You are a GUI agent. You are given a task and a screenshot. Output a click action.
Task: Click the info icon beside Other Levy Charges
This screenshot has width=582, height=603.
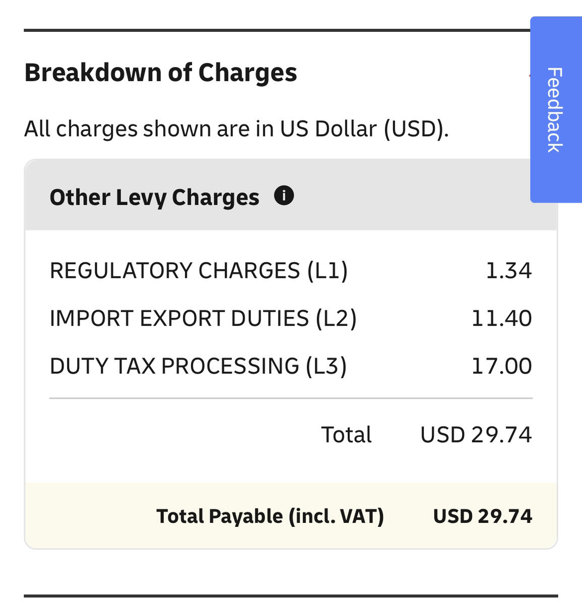(284, 195)
